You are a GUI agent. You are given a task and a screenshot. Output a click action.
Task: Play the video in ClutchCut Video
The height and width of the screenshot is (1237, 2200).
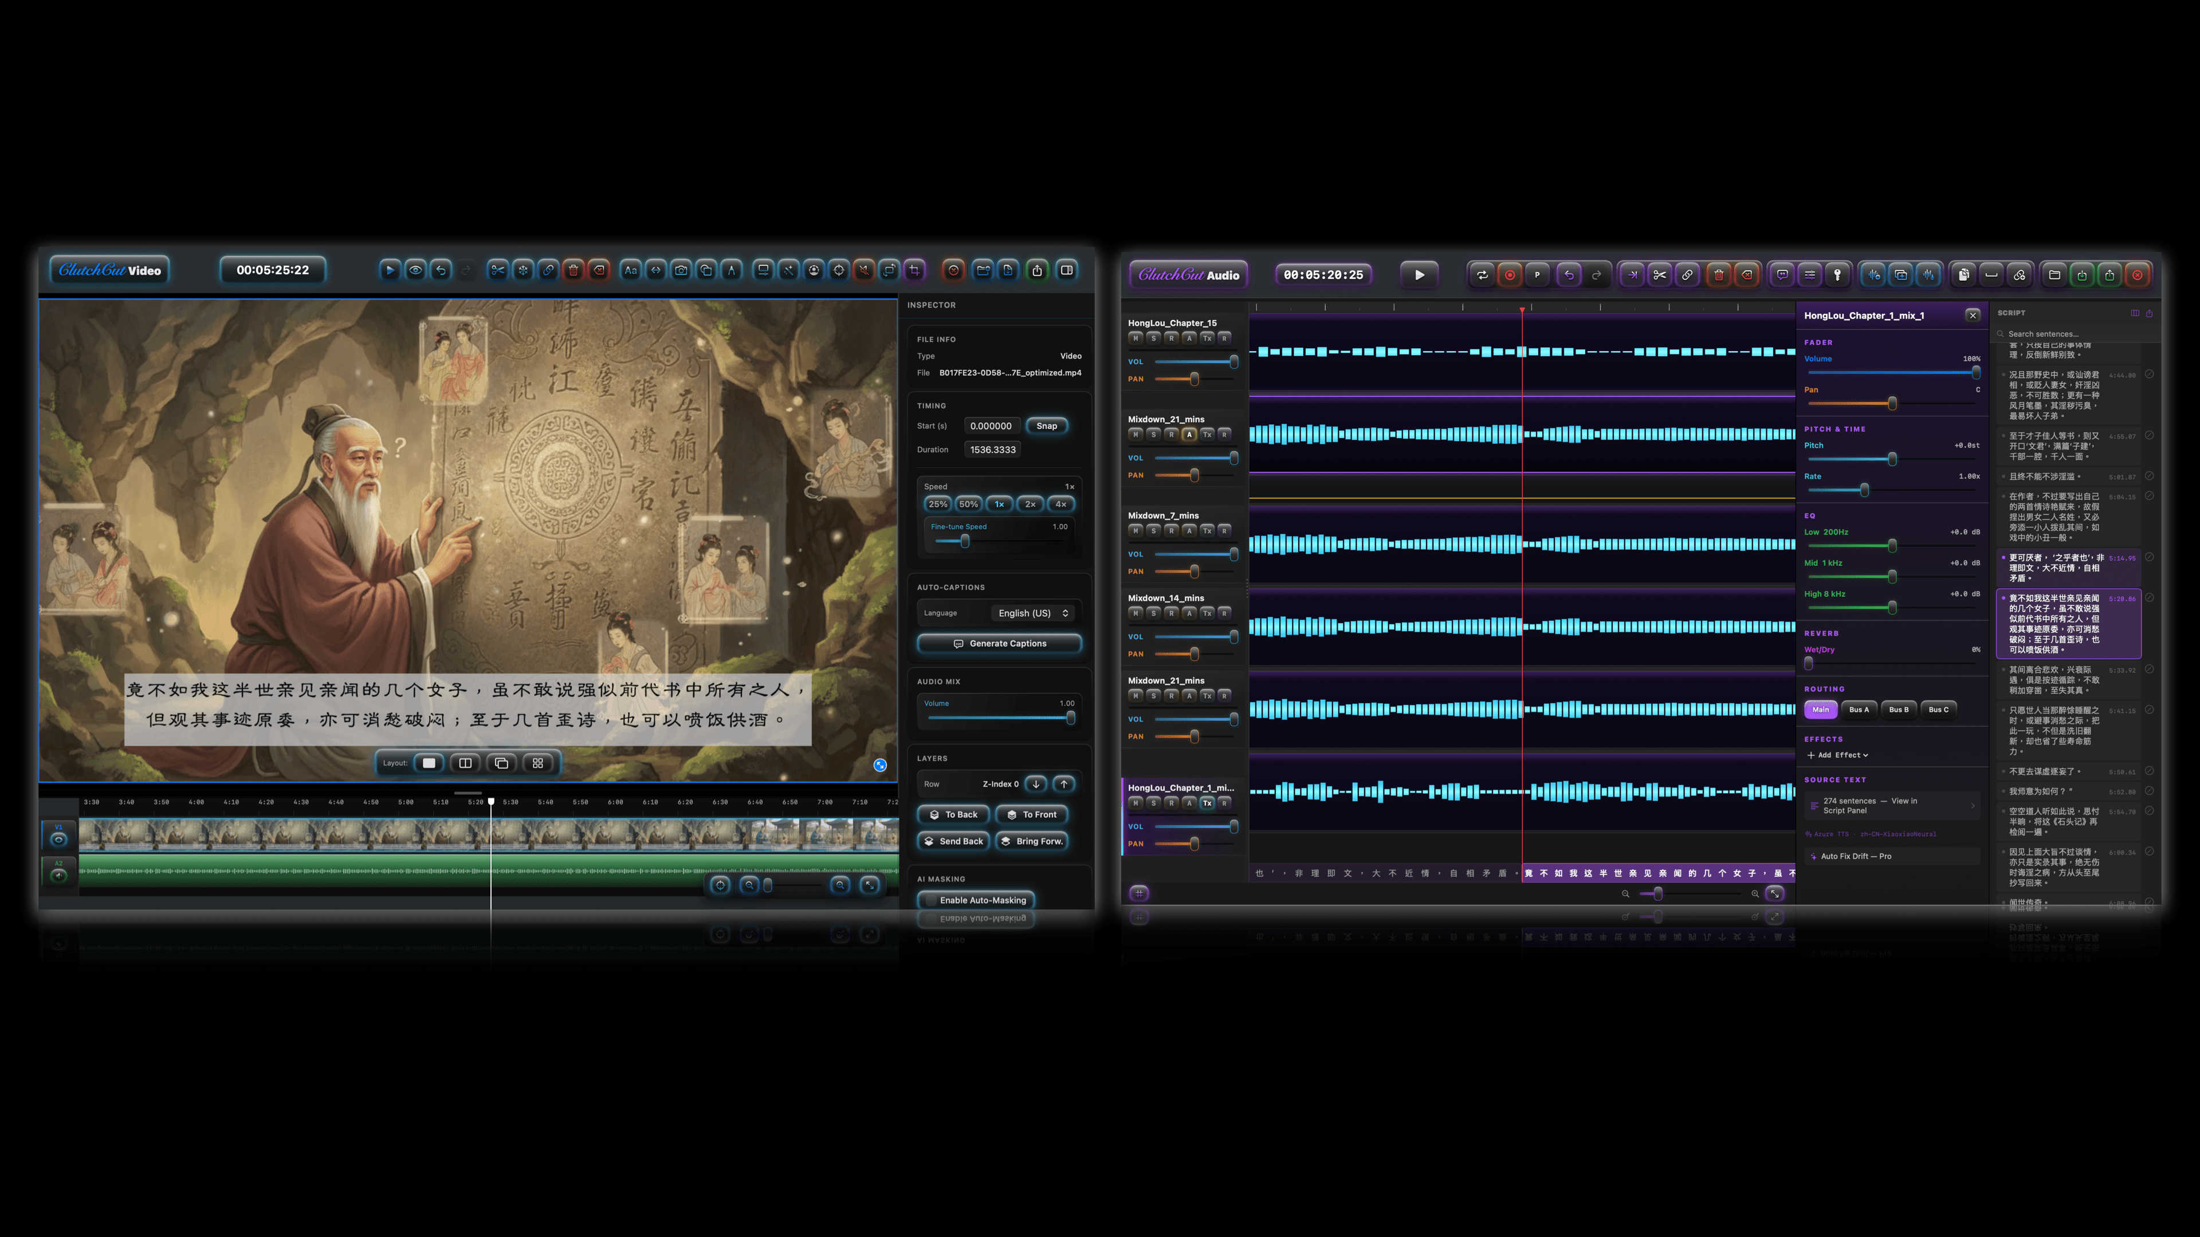pyautogui.click(x=390, y=271)
